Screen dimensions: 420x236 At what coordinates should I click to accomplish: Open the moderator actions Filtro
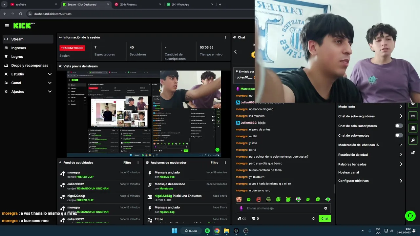[x=214, y=163]
